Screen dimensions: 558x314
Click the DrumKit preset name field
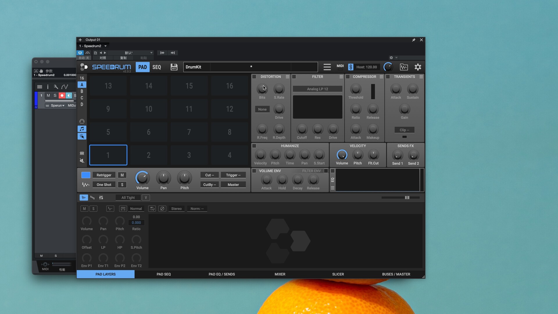[196, 67]
